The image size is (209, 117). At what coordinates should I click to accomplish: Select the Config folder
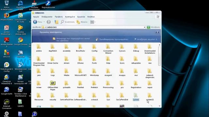94,48
